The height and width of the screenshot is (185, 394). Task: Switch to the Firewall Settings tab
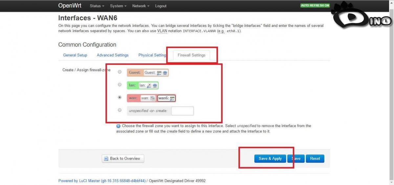191,55
